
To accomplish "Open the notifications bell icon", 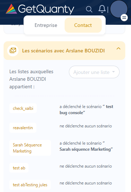I will tap(102, 9).
